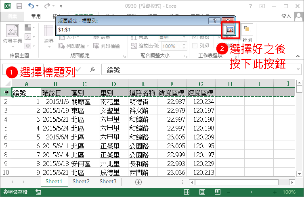The height and width of the screenshot is (197, 304).
Task: Click cell 23.036 latitude value
Action: click(172, 172)
